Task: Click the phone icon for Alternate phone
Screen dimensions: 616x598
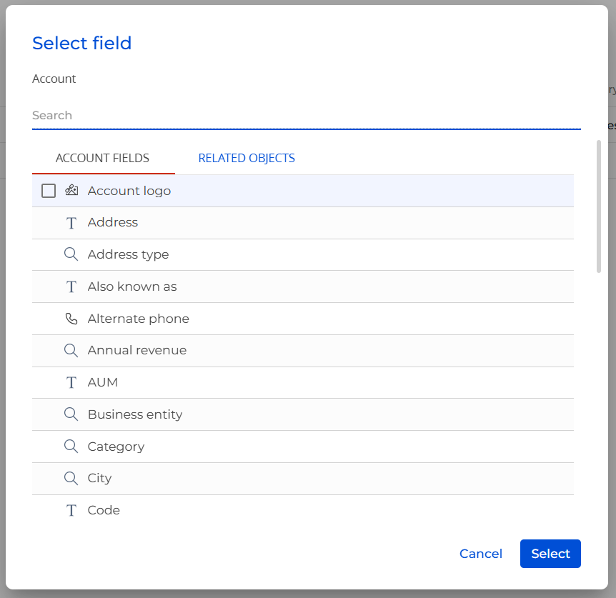Action: click(x=71, y=319)
